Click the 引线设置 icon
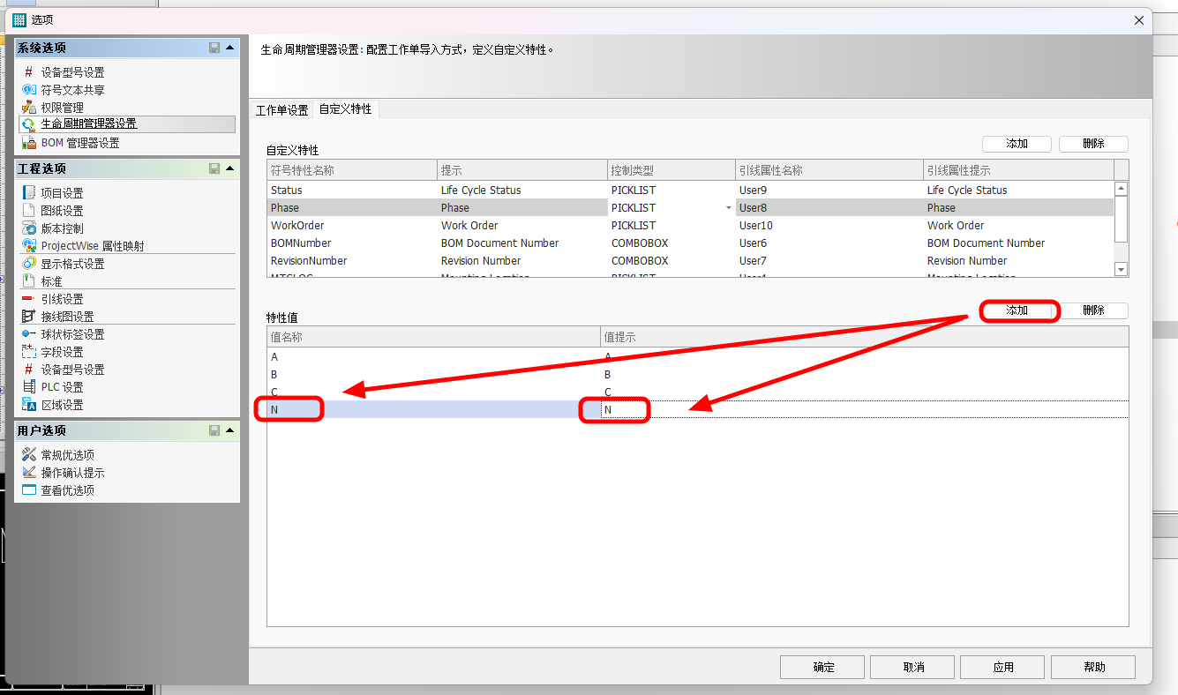The image size is (1178, 695). click(x=28, y=299)
